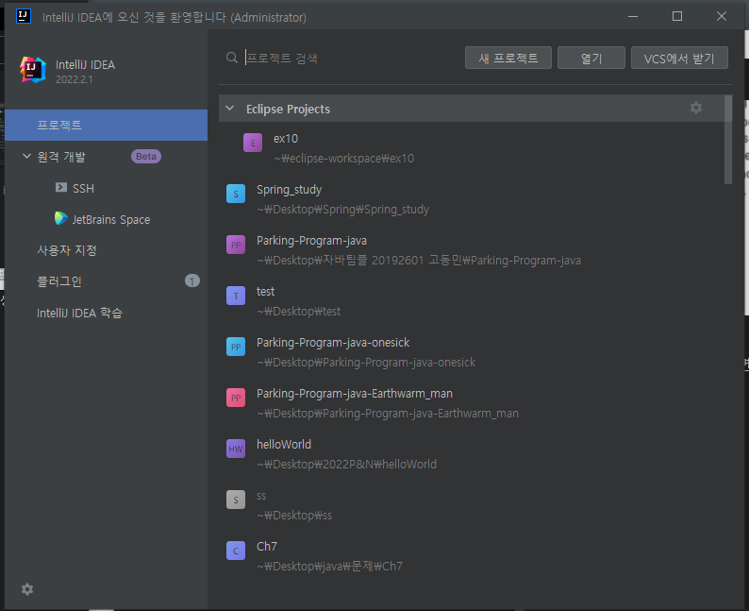The image size is (749, 611).
Task: Select the 프로젝트 tab in sidebar
Action: 106,126
